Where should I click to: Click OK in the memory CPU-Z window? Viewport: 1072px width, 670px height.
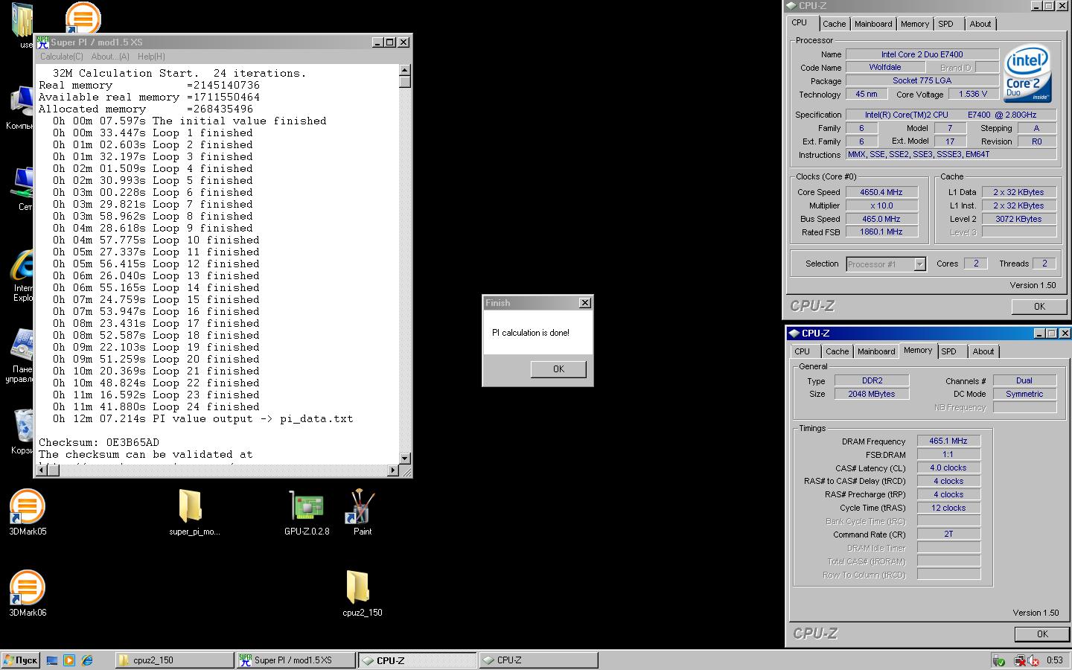click(x=1042, y=634)
